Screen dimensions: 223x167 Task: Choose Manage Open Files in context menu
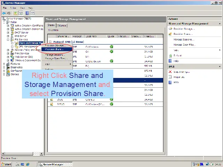(x=57, y=58)
